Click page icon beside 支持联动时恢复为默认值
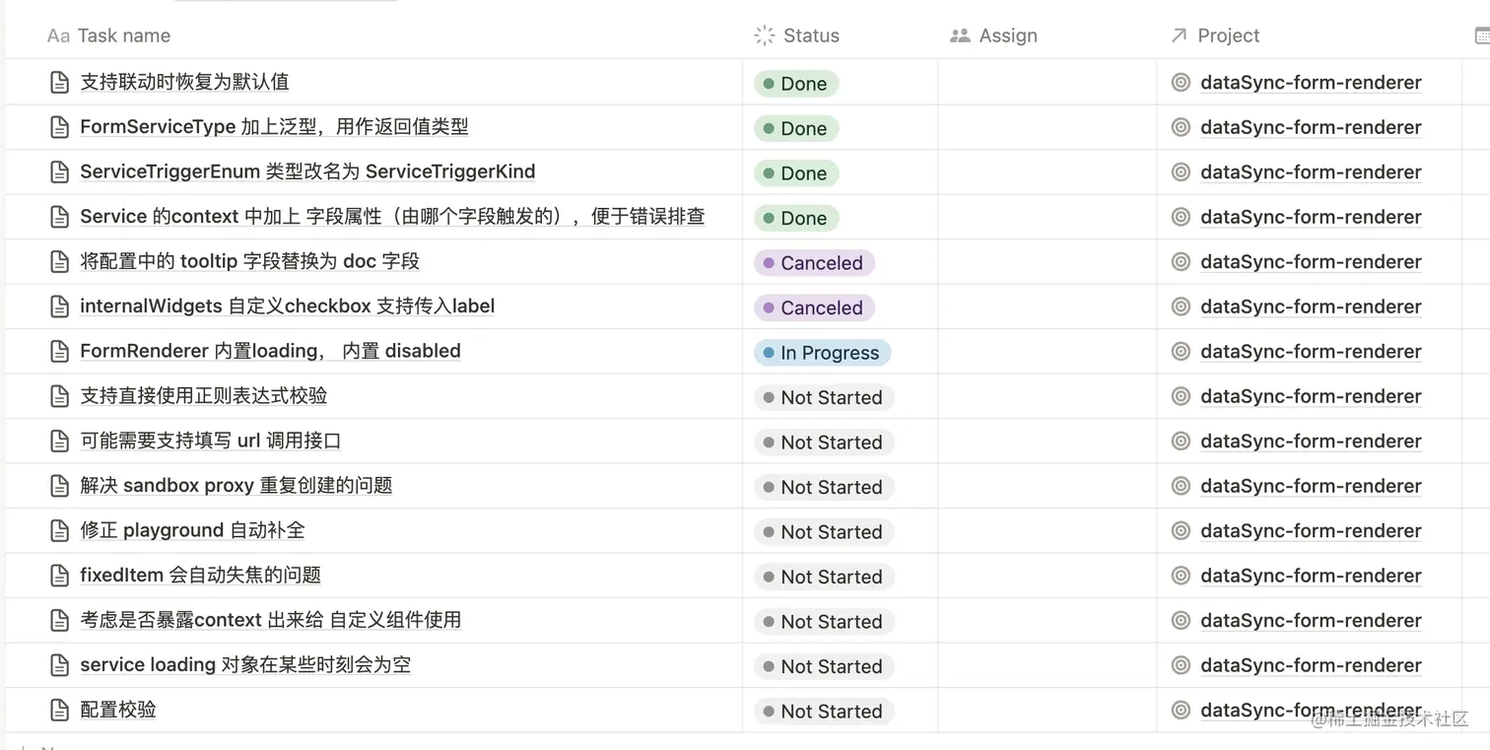The image size is (1490, 750). point(59,82)
